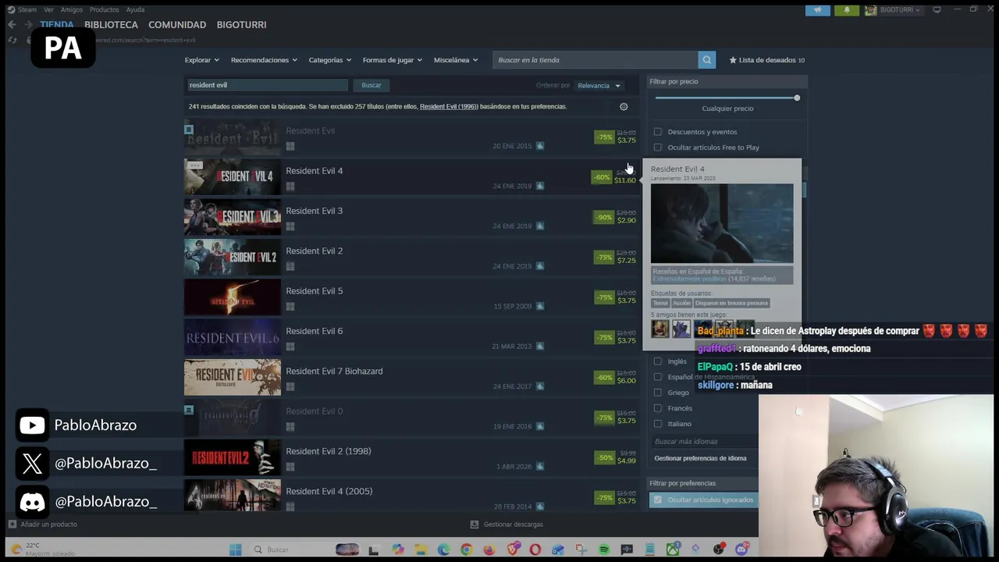Click the resident evil search term field
This screenshot has height=562, width=999.
267,85
